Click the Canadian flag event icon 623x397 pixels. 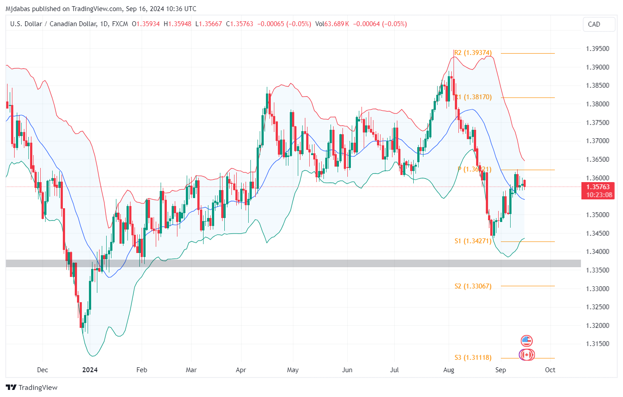tap(526, 355)
